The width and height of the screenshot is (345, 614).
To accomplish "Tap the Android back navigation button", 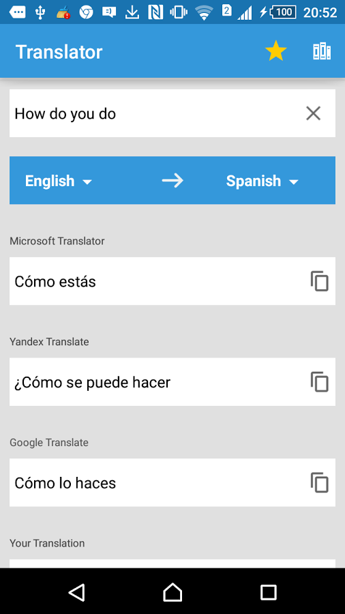I will coord(76,592).
